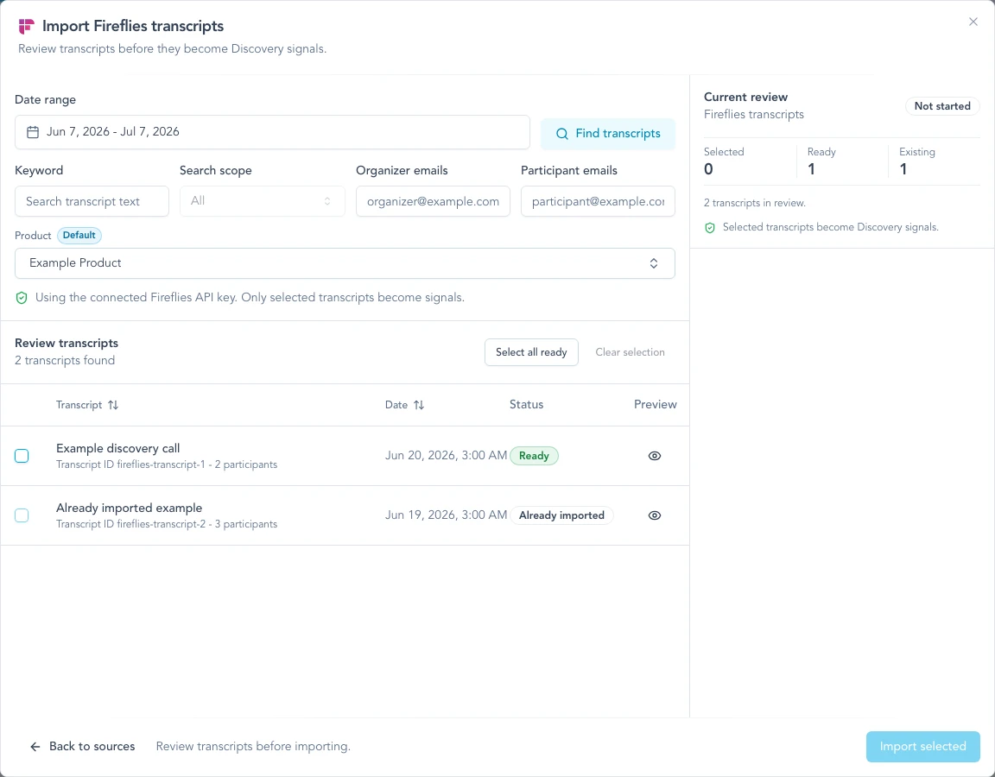
Task: Click the 2 transcripts found text
Action: (65, 361)
